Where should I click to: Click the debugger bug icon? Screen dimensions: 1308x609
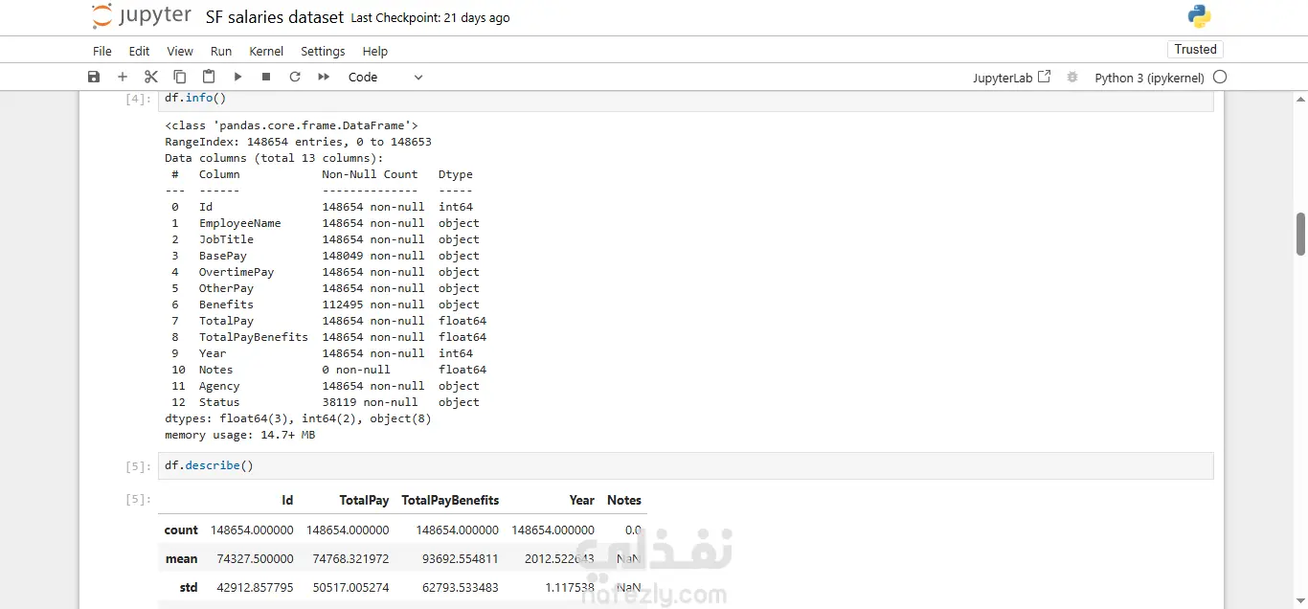click(x=1072, y=77)
